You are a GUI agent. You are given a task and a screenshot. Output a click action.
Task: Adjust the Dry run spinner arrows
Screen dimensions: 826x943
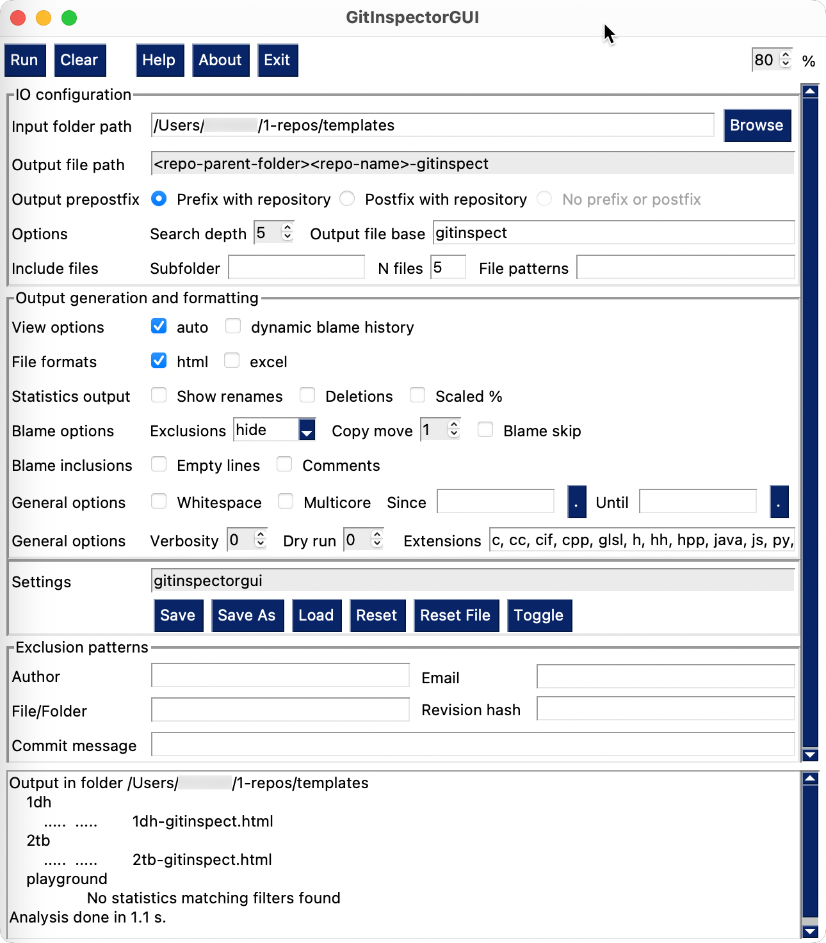click(x=377, y=539)
